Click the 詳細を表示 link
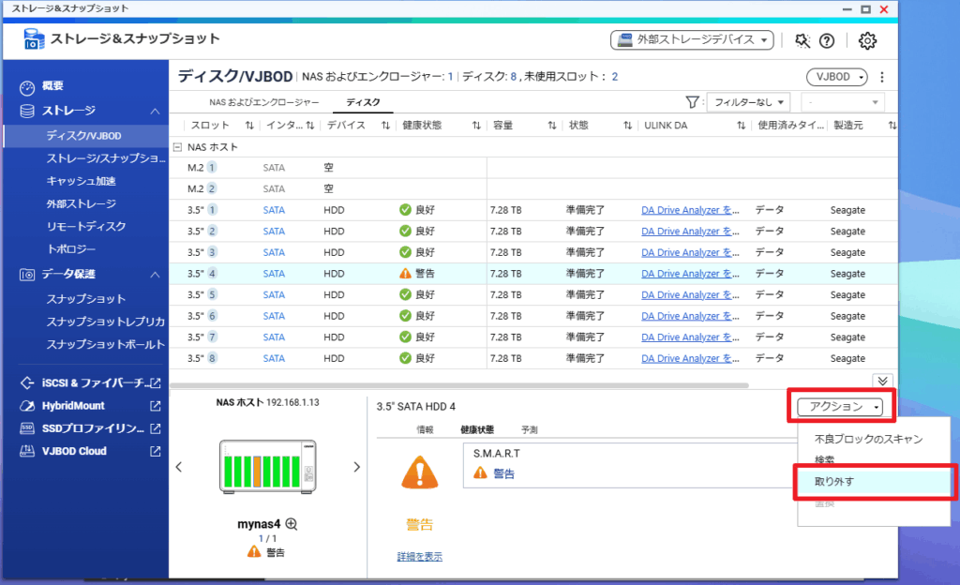The height and width of the screenshot is (585, 960). point(419,556)
